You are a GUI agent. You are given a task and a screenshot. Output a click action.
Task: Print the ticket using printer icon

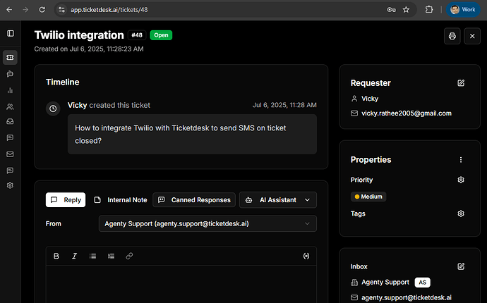tap(452, 36)
